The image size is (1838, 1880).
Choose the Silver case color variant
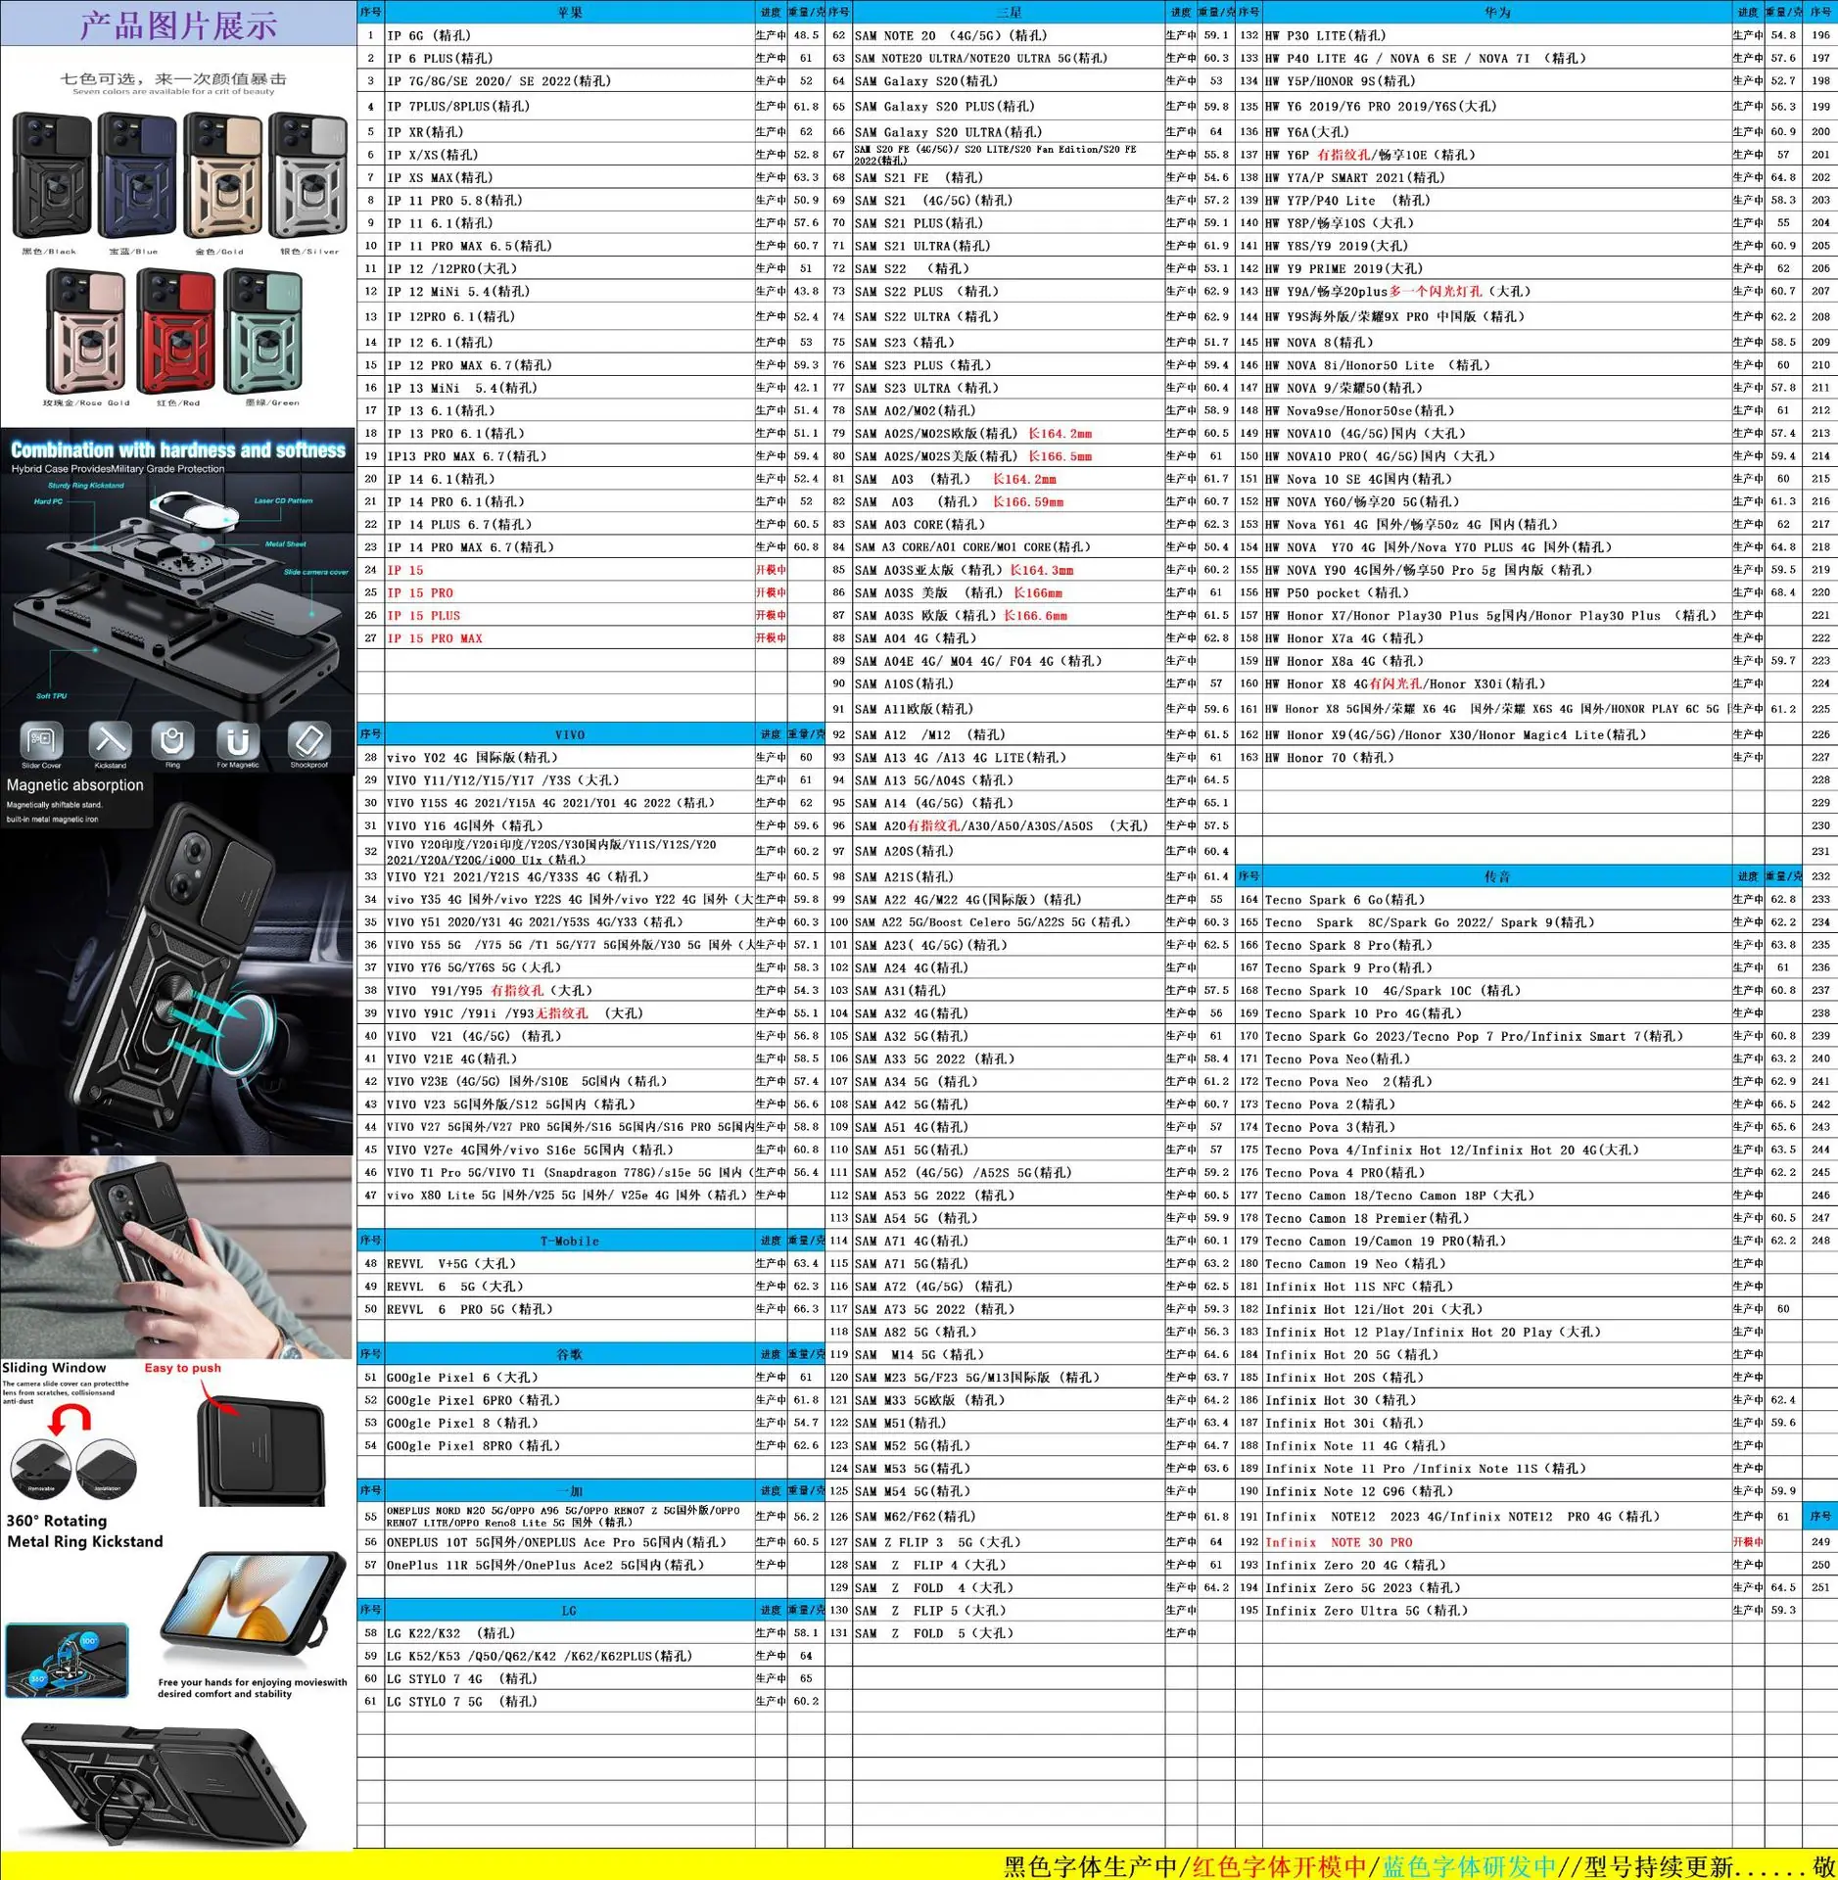pos(308,176)
